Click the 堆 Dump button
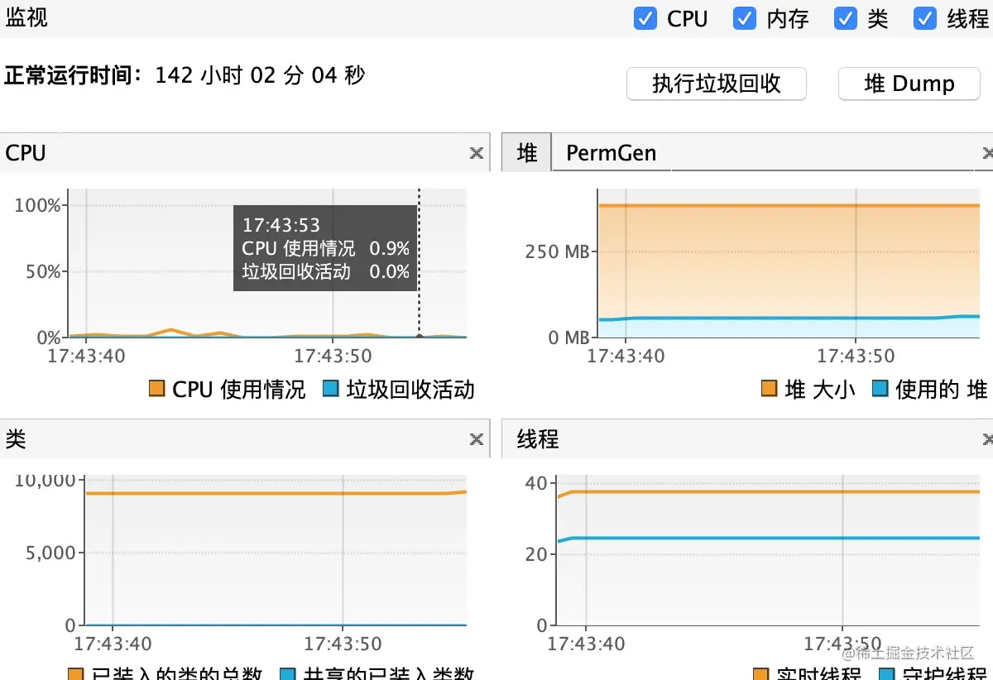The width and height of the screenshot is (993, 680). 909,84
